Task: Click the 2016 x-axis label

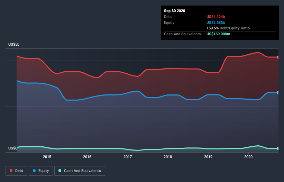Action: pos(87,157)
